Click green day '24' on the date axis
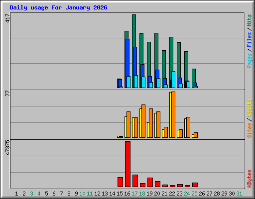255x199 pixels. point(187,194)
